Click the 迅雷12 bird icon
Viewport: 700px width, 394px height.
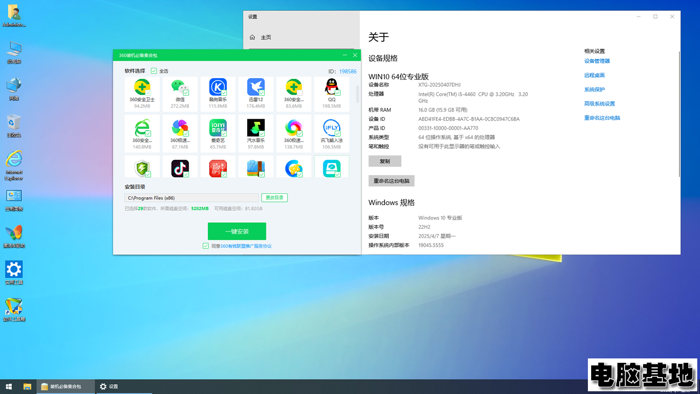(x=256, y=87)
